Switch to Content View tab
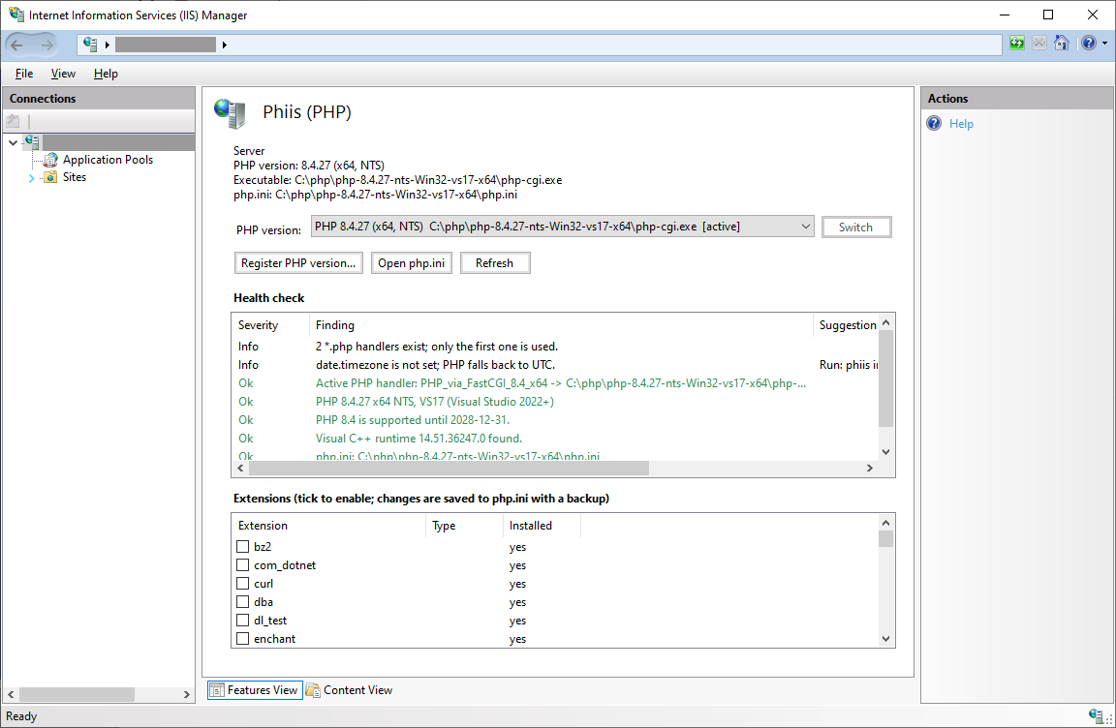The width and height of the screenshot is (1116, 728). click(x=350, y=690)
